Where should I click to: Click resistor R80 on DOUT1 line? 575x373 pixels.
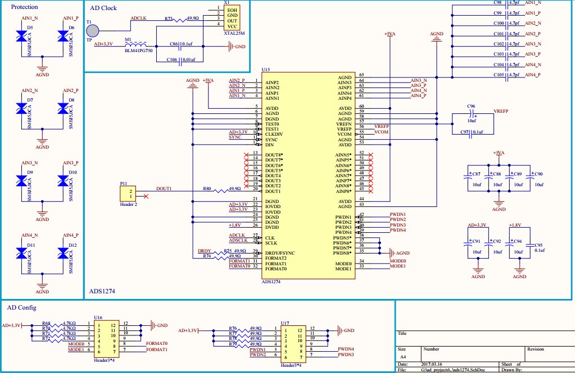221,191
